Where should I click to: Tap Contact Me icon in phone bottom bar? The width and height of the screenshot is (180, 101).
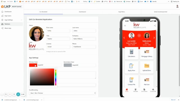click(153, 90)
